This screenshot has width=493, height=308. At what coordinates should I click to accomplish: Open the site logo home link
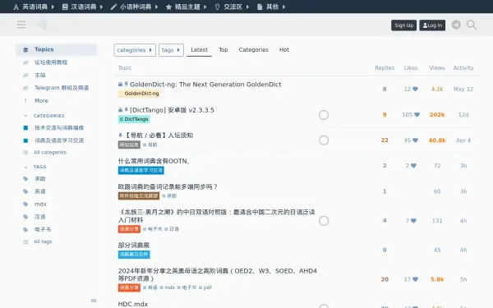[42, 25]
